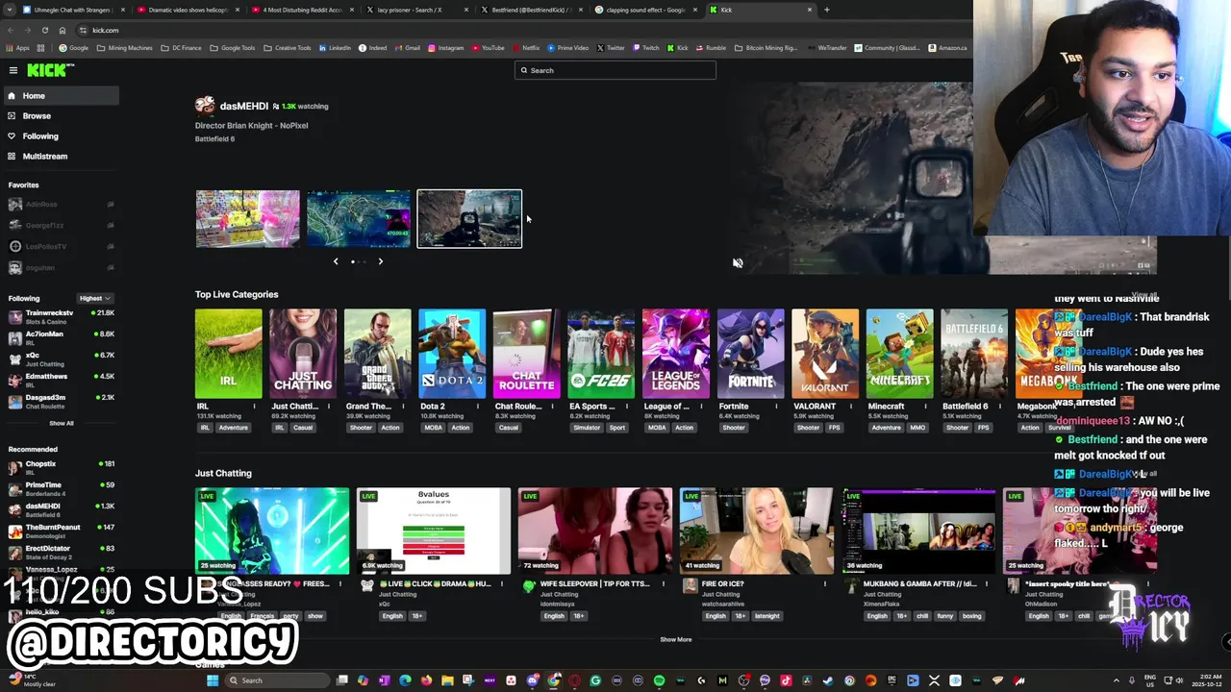This screenshot has height=692, width=1231.
Task: Click the Windows taskbar search box
Action: coord(278,680)
